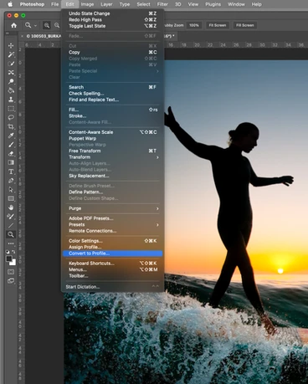Click the 100% zoom button
Screen dimensions: 308x384
(x=194, y=25)
